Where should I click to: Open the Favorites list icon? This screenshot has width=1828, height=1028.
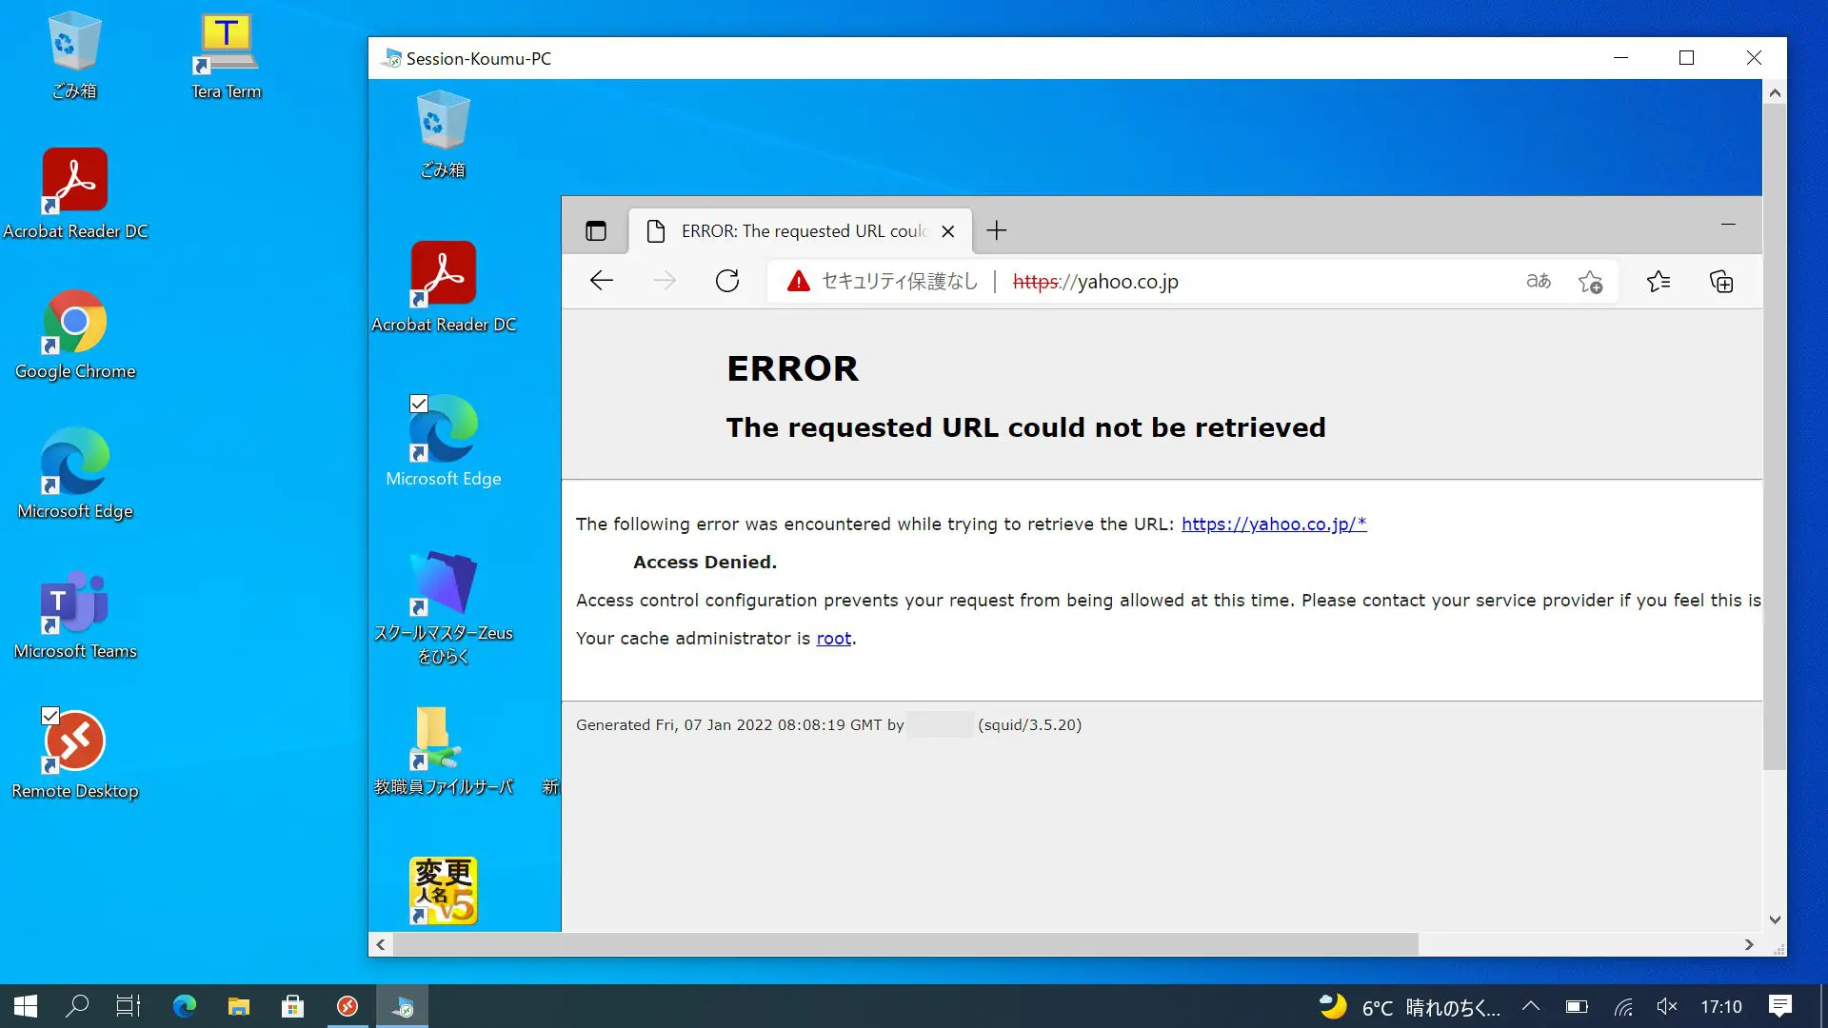[1659, 282]
